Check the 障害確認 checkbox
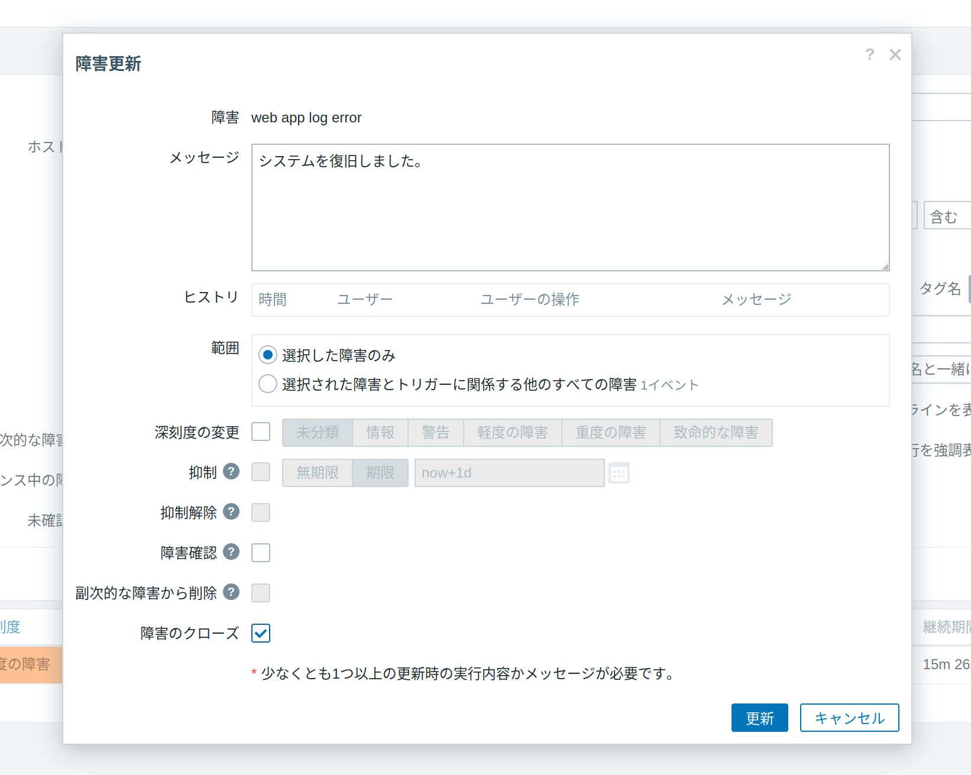 (261, 553)
